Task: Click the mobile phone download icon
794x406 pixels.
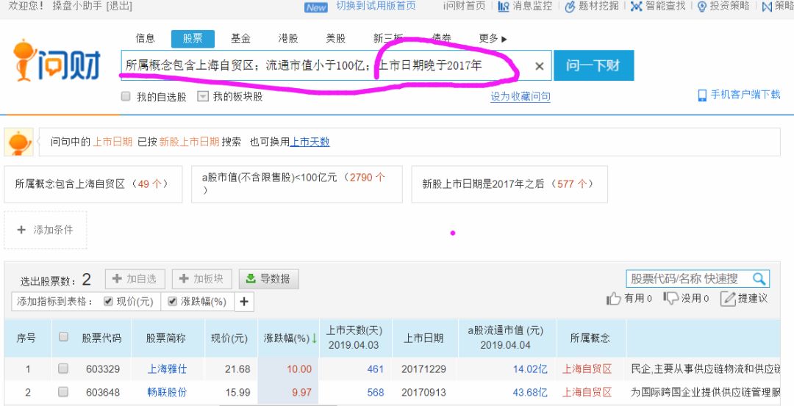Action: pyautogui.click(x=702, y=95)
